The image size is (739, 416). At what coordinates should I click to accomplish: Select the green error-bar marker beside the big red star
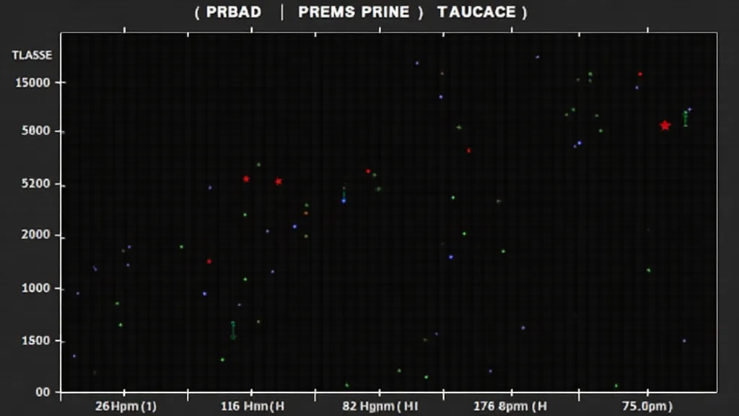[686, 118]
